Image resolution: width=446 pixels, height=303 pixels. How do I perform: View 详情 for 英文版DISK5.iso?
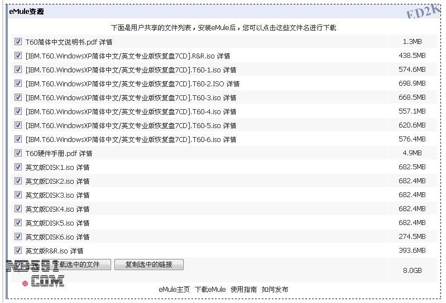[x=83, y=223]
